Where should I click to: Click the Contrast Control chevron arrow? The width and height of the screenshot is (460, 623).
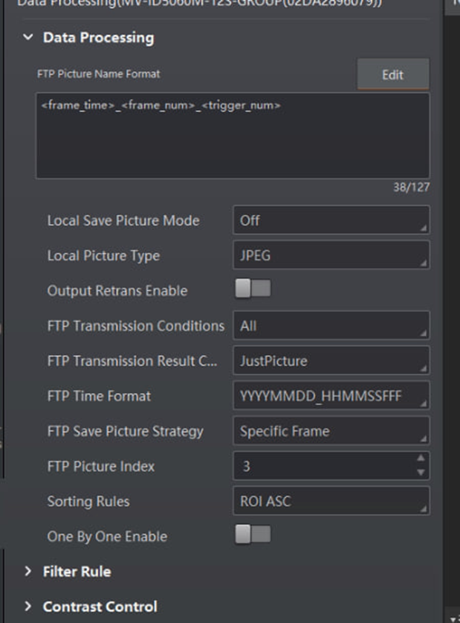(28, 607)
